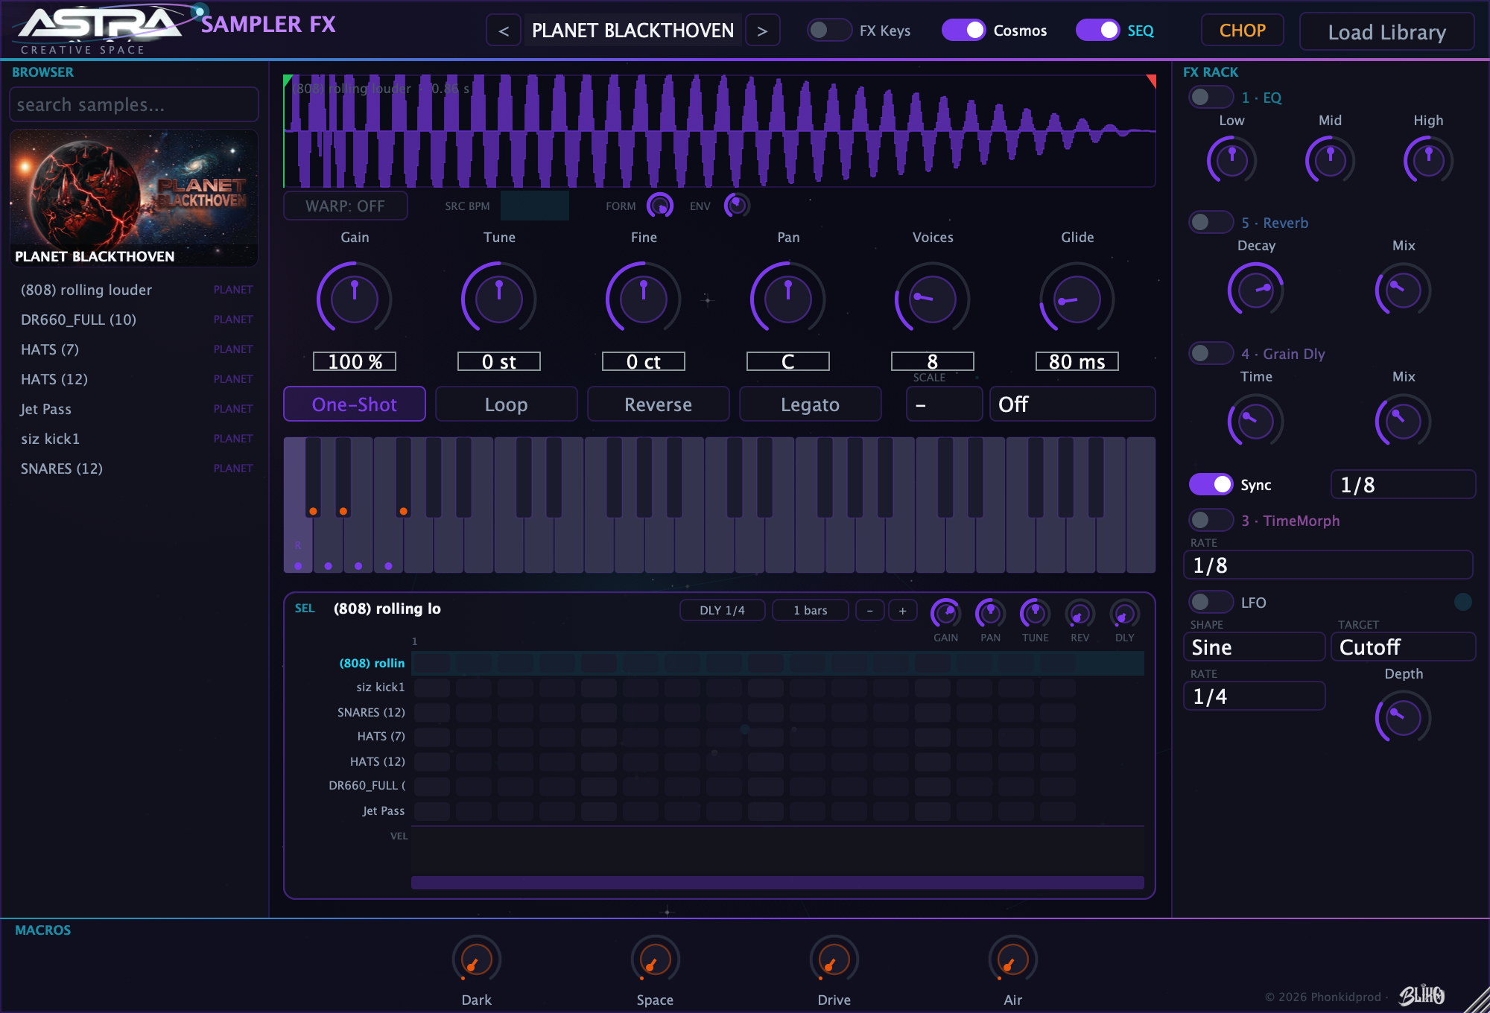The image size is (1490, 1013).
Task: Click the sequencer PAN knob
Action: click(991, 614)
